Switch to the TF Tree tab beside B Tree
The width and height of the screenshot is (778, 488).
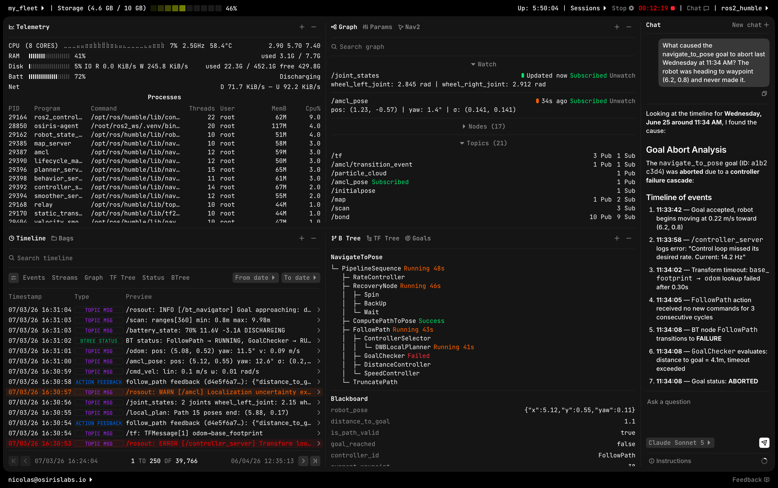(x=383, y=238)
